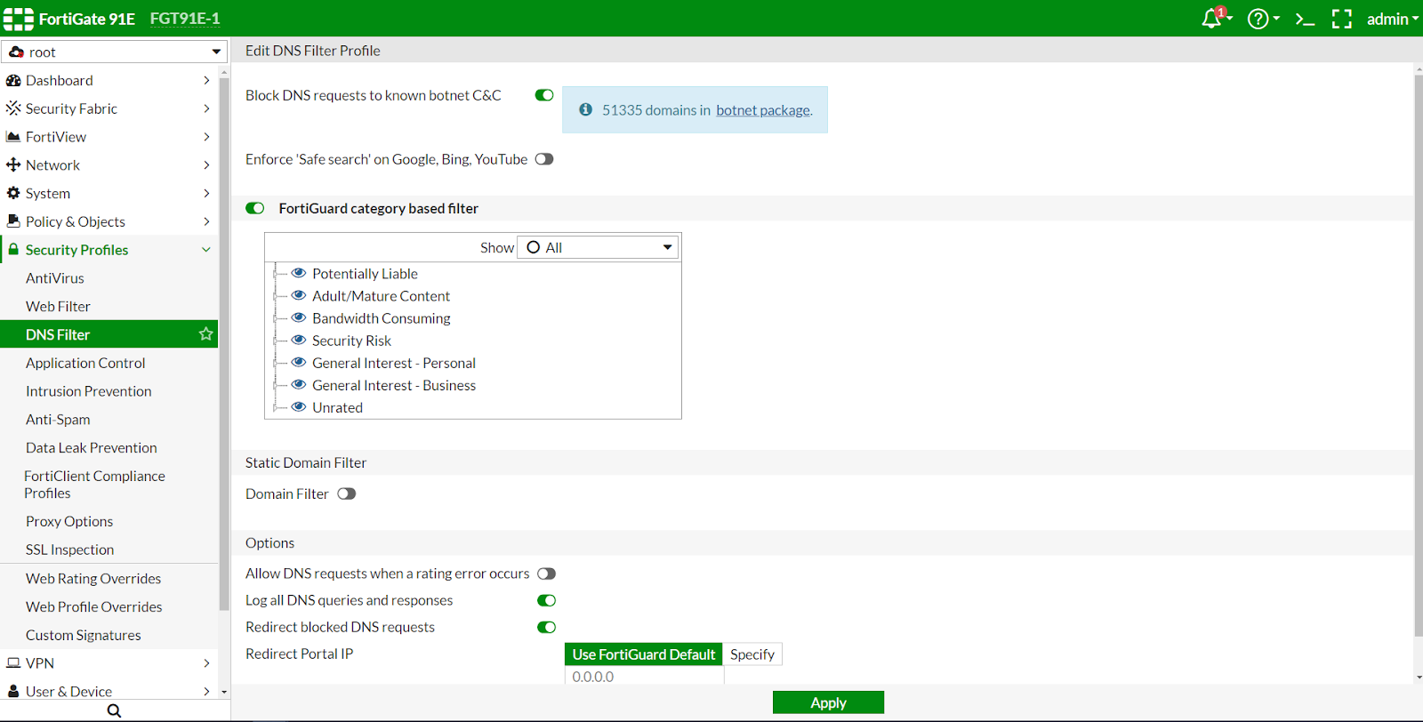Expand the Dashboard menu chevron

206,80
